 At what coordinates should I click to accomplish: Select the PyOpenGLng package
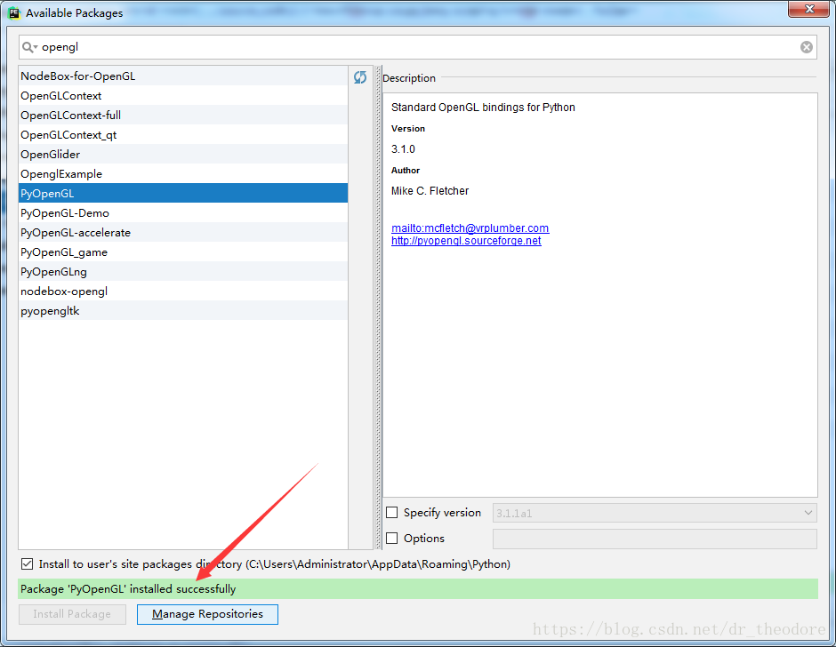coord(183,271)
